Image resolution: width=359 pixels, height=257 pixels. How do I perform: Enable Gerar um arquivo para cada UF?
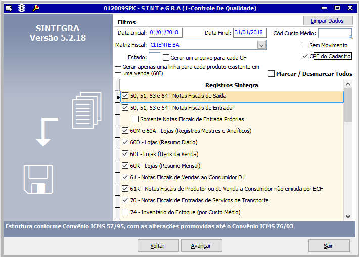pos(166,57)
